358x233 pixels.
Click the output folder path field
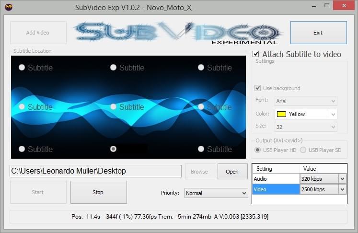pyautogui.click(x=95, y=171)
